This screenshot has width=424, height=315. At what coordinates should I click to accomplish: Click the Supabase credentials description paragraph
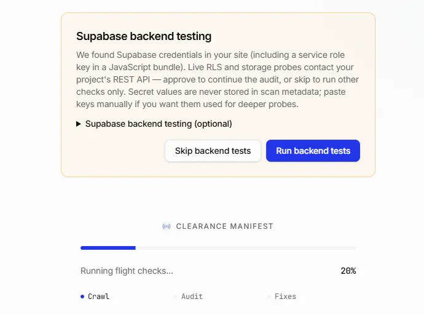[218, 79]
